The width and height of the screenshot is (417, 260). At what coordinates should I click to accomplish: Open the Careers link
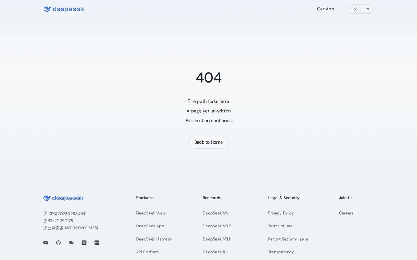[x=346, y=213]
